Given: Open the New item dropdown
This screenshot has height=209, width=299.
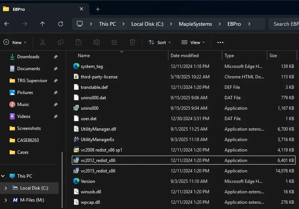Looking at the screenshot, I should [x=15, y=42].
